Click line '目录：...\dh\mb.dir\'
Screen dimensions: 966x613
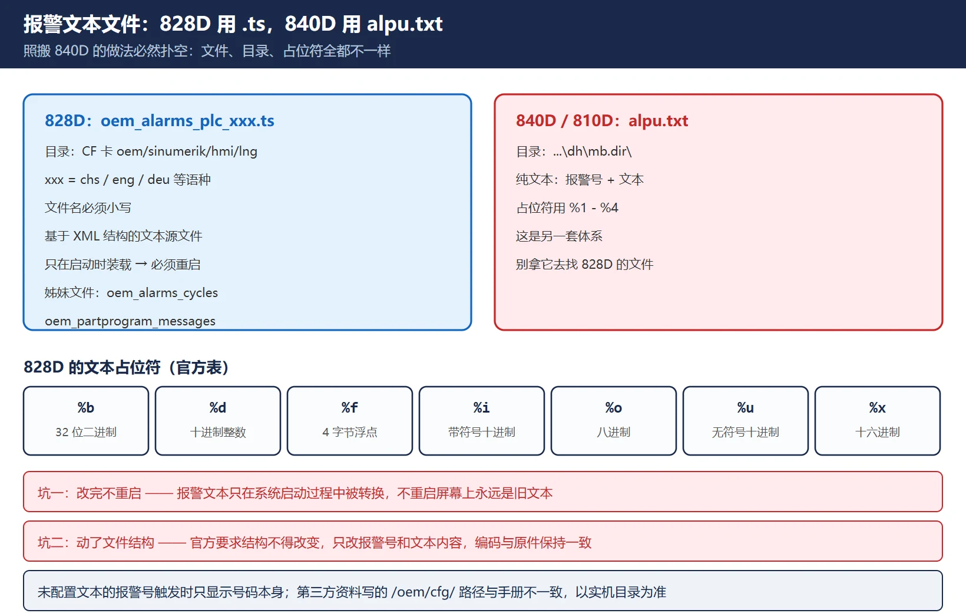tap(574, 151)
